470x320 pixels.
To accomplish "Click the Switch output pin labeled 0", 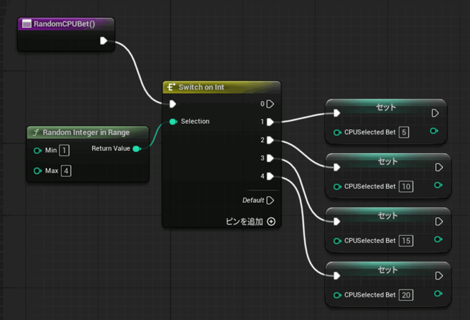I will pyautogui.click(x=270, y=104).
